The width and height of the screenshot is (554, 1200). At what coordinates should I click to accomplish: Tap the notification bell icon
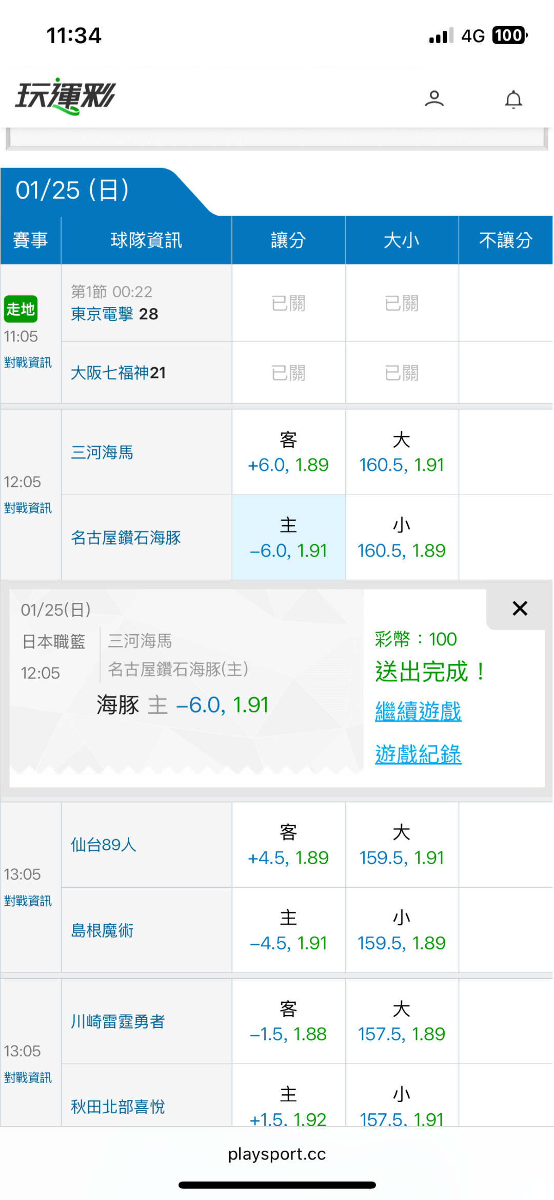click(x=513, y=99)
